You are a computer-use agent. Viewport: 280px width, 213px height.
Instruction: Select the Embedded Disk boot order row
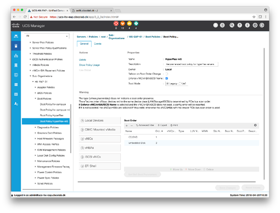(191, 143)
